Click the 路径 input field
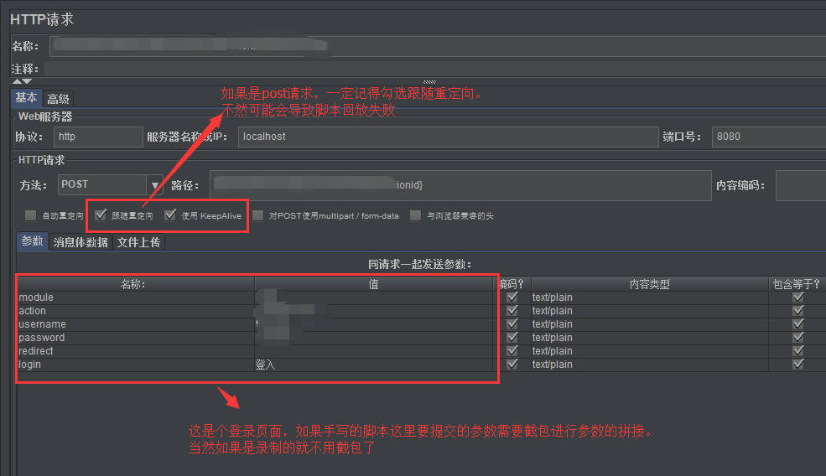 (x=461, y=185)
